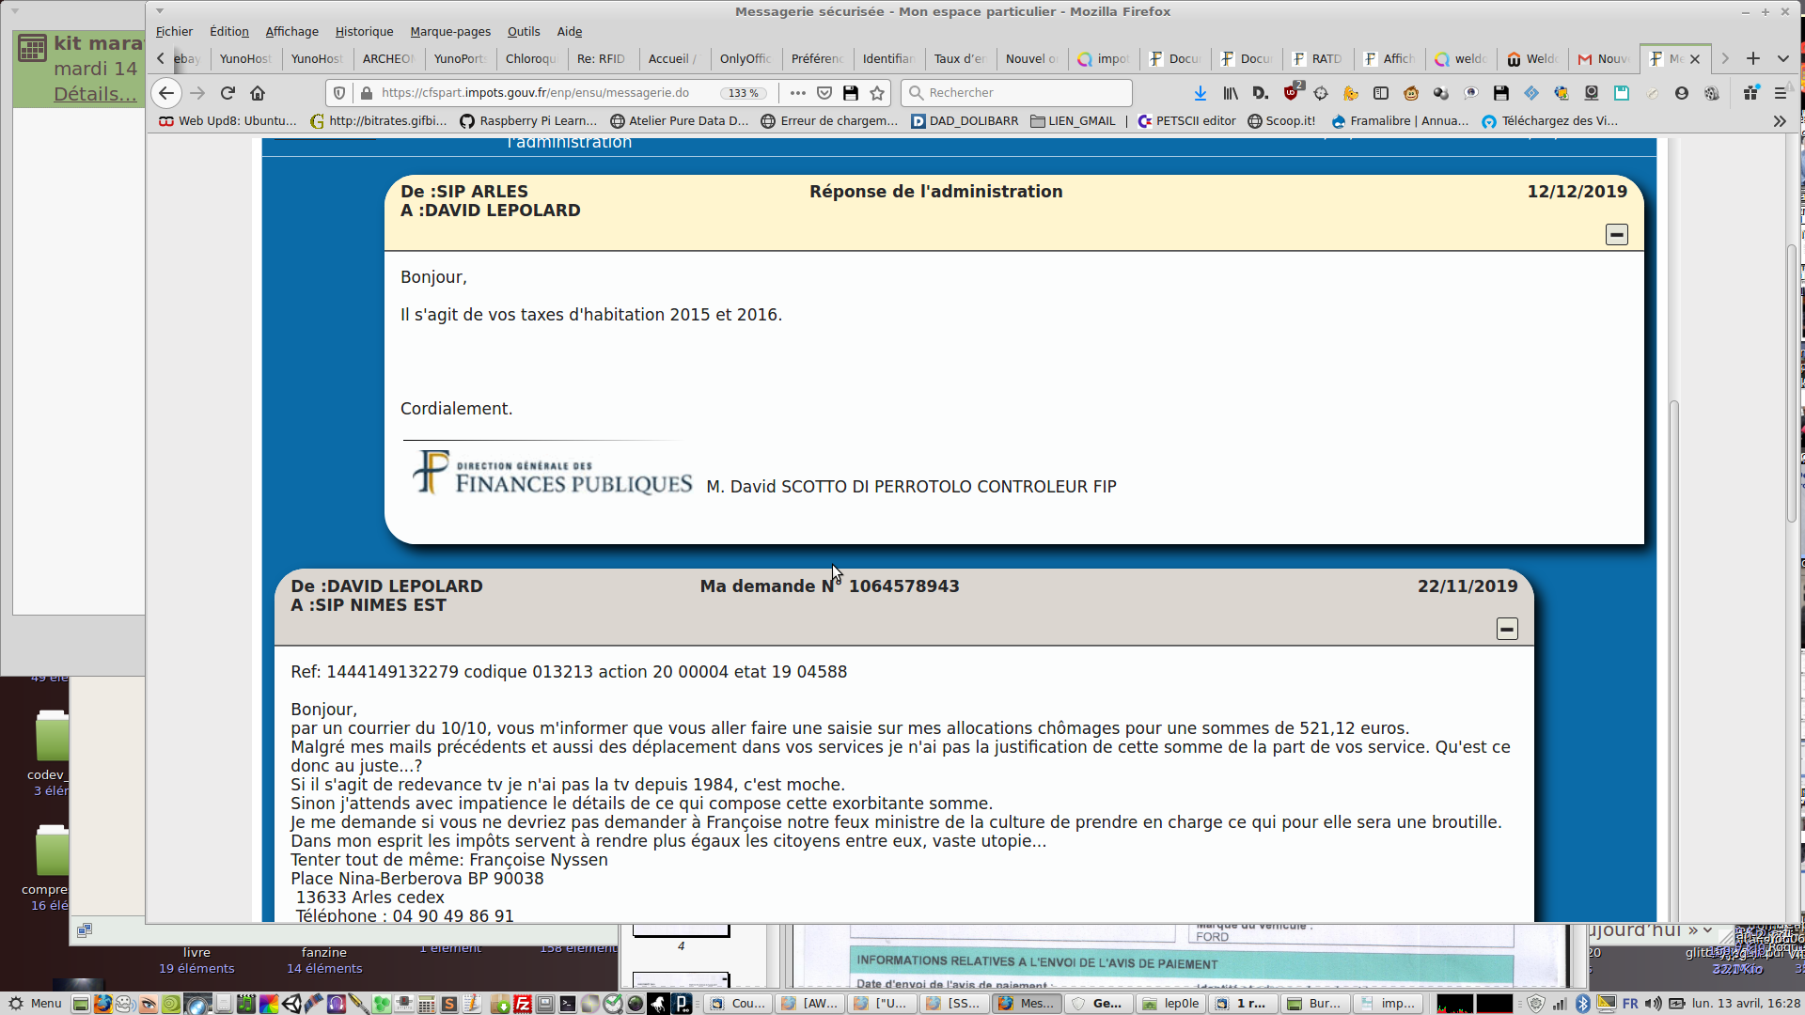The image size is (1805, 1015).
Task: Open the Firefox library icon
Action: (x=1230, y=93)
